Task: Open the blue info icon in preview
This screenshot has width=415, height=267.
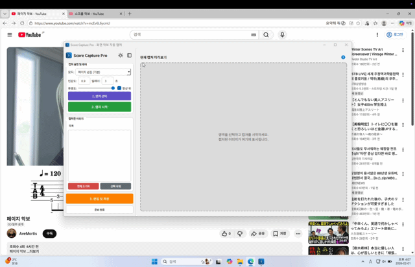Action: [343, 57]
